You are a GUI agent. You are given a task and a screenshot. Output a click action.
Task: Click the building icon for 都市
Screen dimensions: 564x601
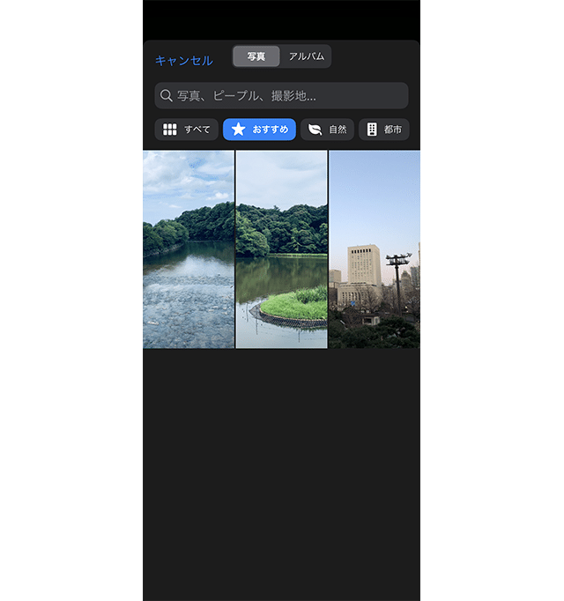[x=372, y=130]
